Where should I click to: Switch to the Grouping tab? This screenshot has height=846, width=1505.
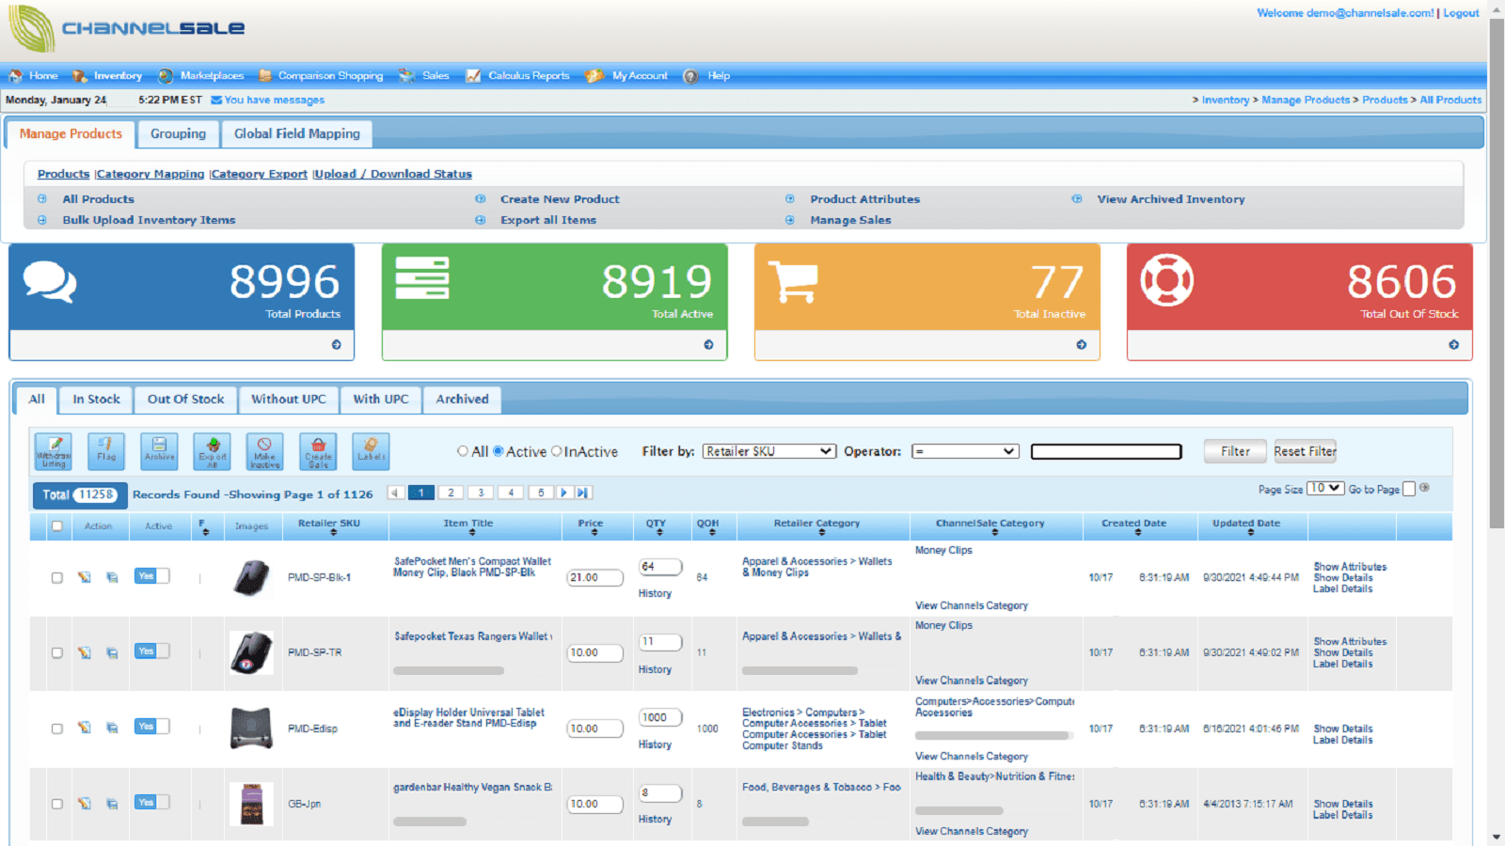click(x=177, y=133)
